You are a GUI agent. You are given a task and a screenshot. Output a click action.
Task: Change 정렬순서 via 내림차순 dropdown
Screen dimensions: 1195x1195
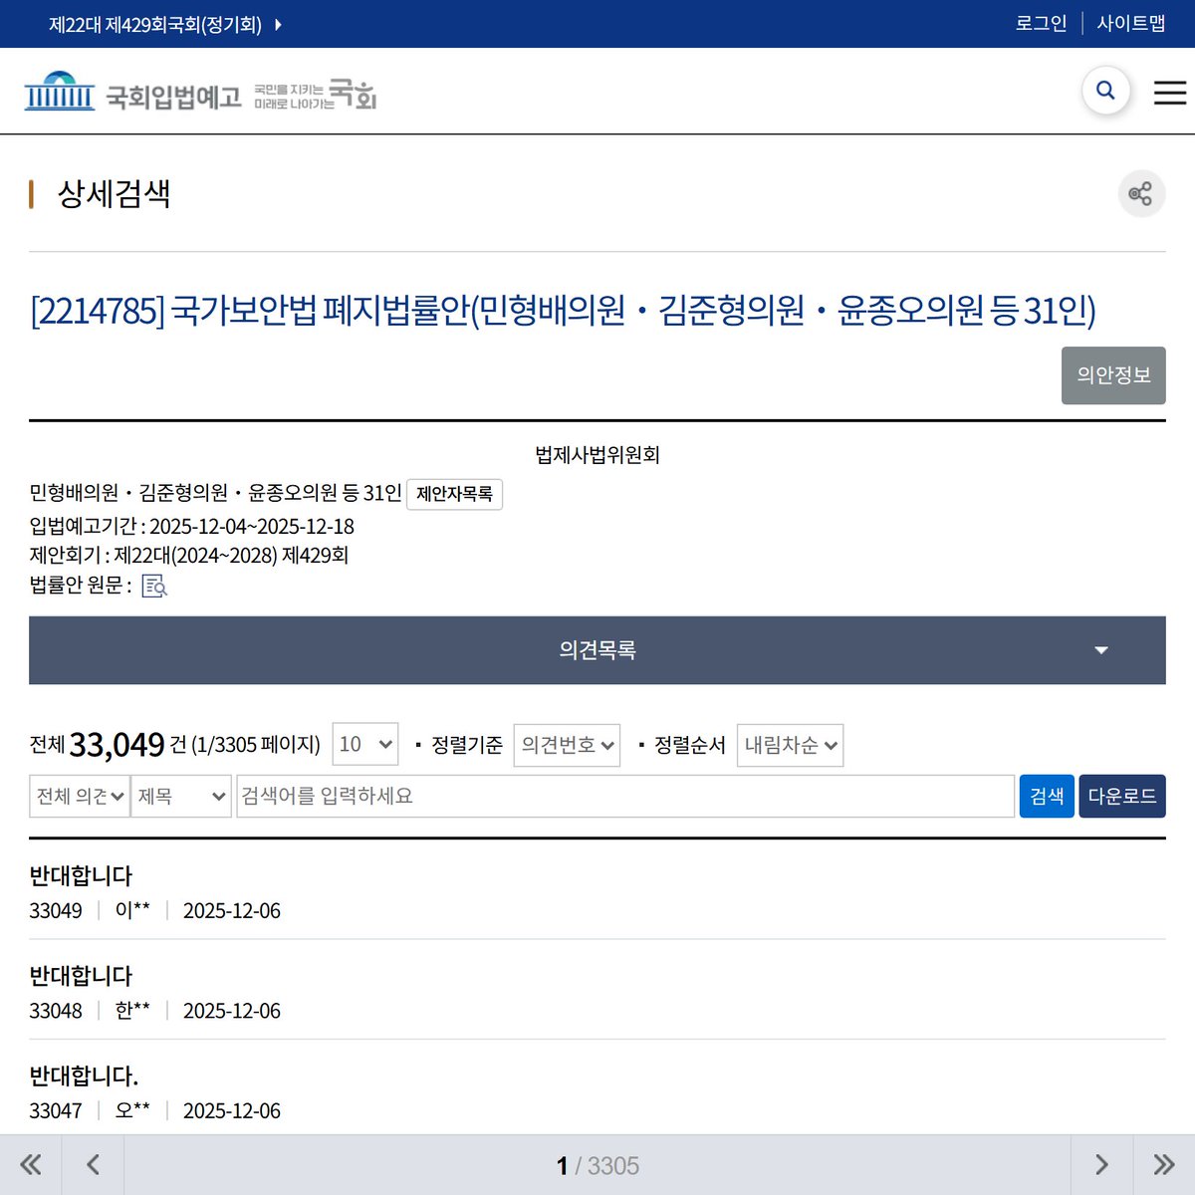[x=790, y=744]
